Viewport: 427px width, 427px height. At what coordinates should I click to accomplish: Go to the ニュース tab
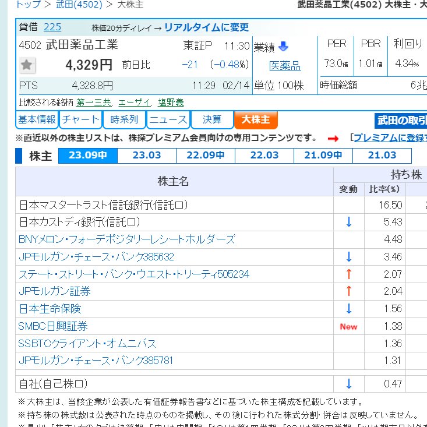(168, 120)
